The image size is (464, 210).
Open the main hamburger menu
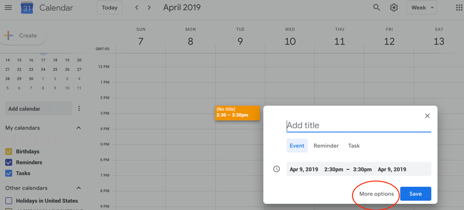click(8, 8)
